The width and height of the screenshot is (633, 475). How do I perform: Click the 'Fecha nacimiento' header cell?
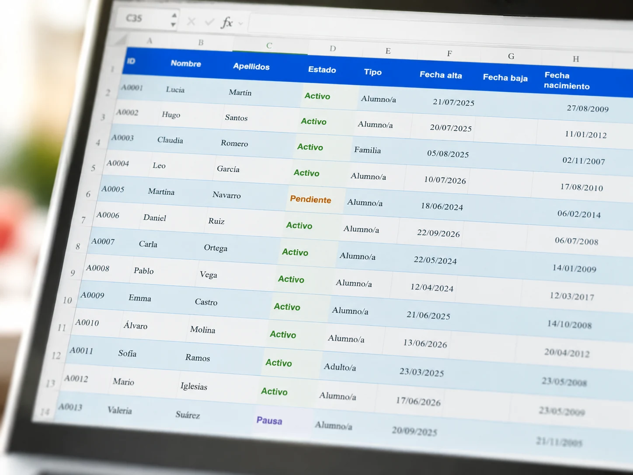point(567,80)
